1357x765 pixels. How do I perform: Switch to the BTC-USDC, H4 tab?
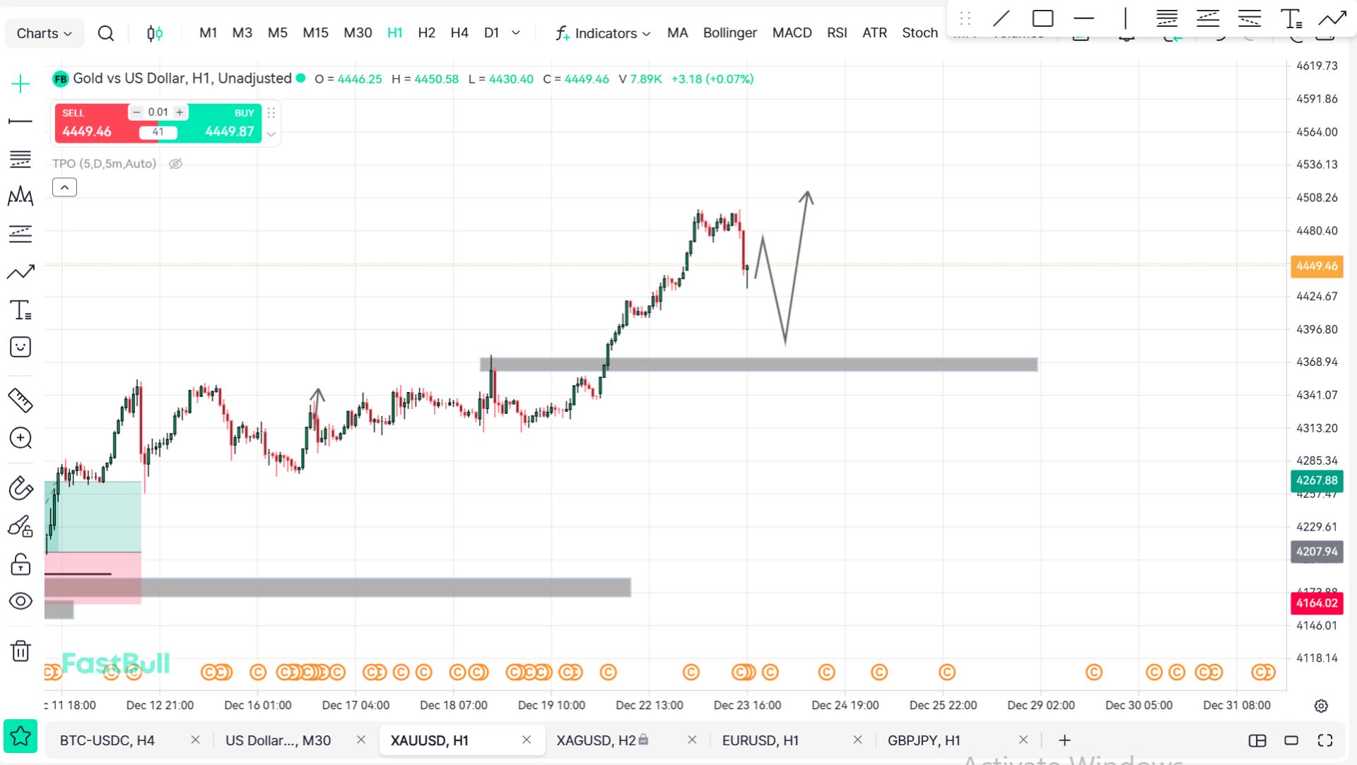click(107, 740)
